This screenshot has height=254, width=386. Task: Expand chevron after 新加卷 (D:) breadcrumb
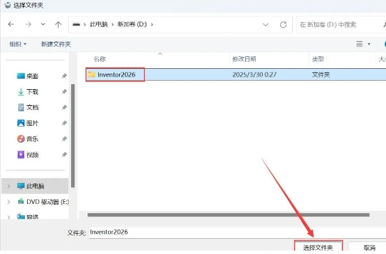(x=152, y=24)
